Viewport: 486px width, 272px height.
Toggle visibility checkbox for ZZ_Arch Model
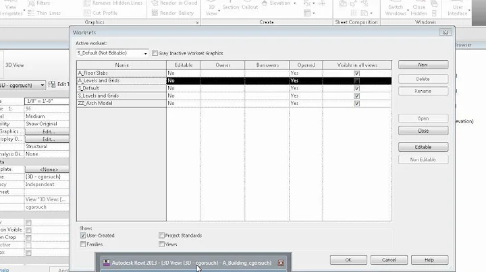pyautogui.click(x=357, y=104)
